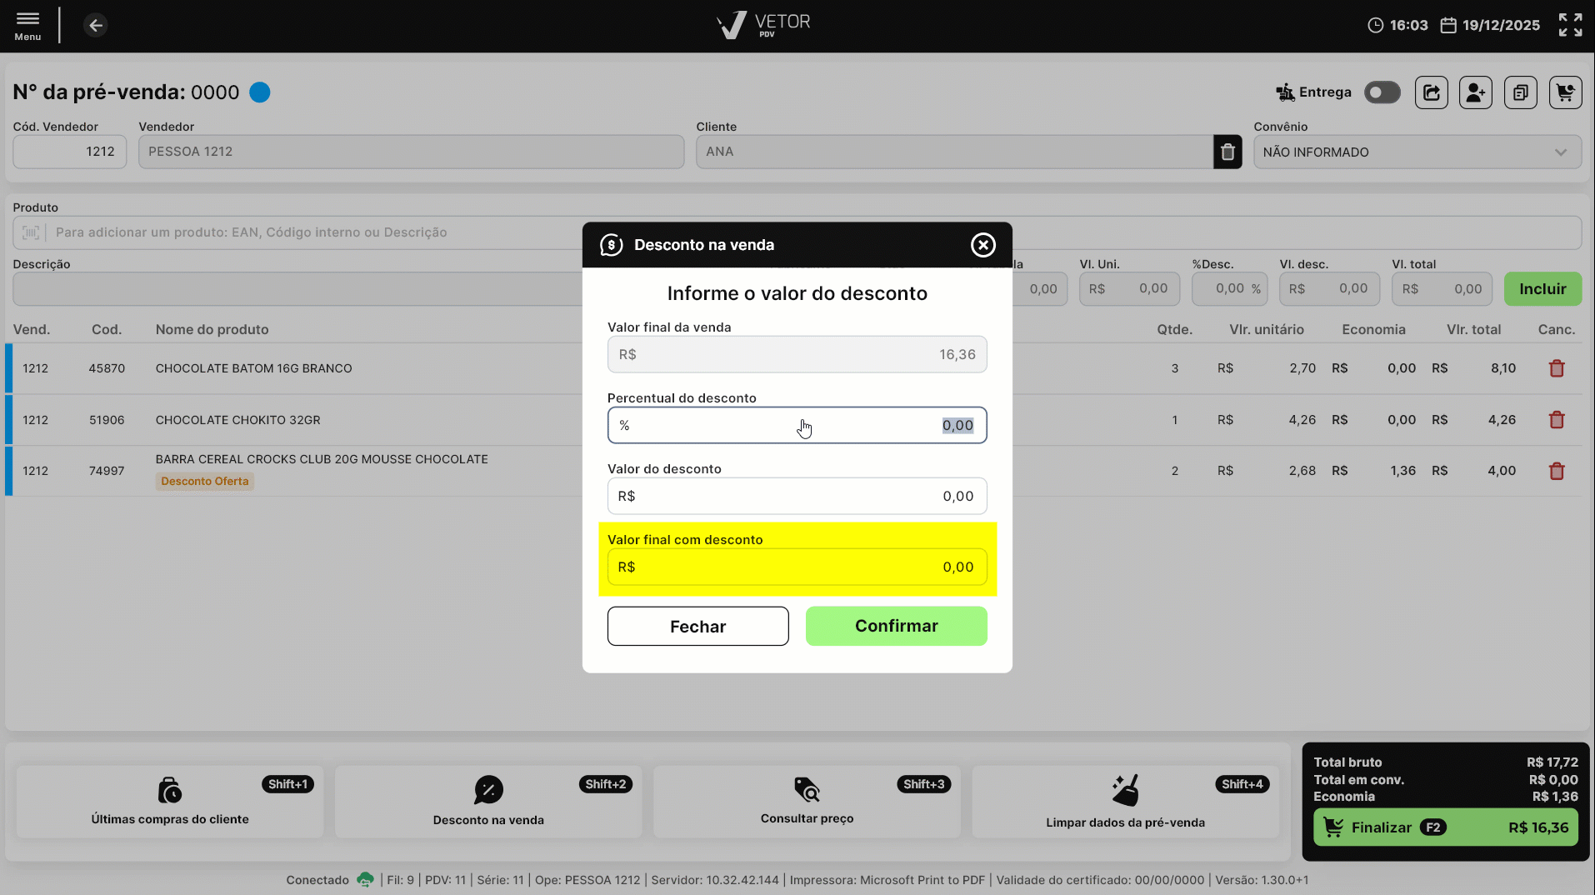
Task: Delete the Chocolate Chokito row
Action: [x=1557, y=420]
